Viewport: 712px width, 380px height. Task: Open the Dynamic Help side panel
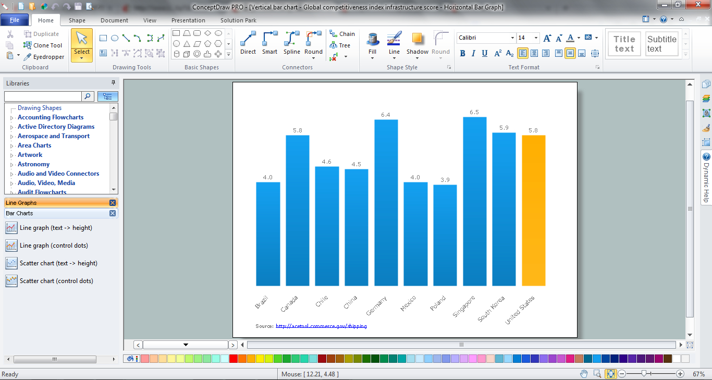click(x=706, y=177)
